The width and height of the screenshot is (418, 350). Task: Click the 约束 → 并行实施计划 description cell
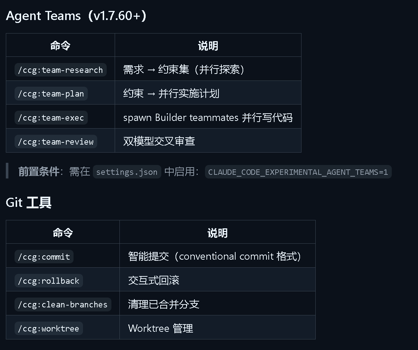coord(171,94)
